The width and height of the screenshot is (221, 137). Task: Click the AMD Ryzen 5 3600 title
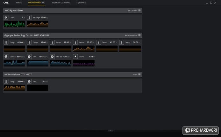coord(13,10)
